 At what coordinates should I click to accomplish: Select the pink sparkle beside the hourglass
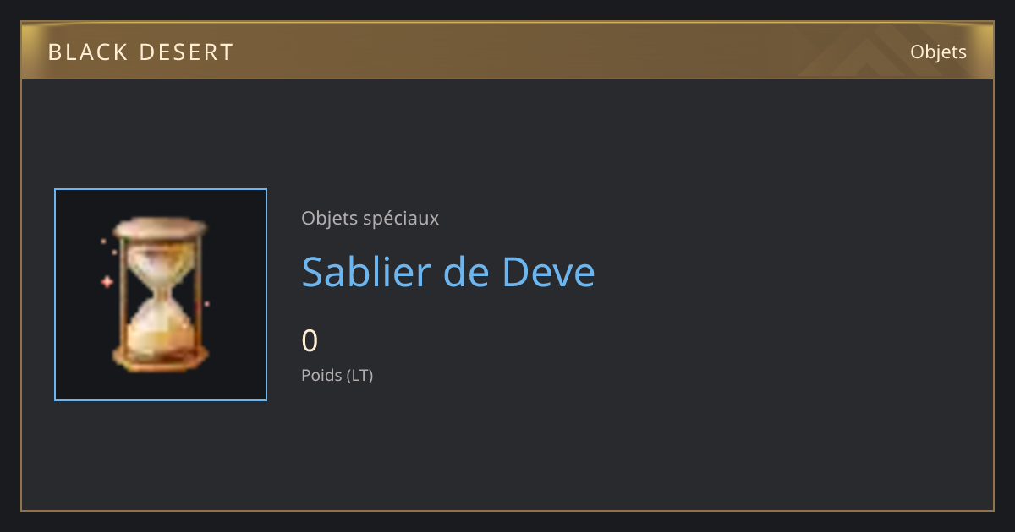coord(107,282)
